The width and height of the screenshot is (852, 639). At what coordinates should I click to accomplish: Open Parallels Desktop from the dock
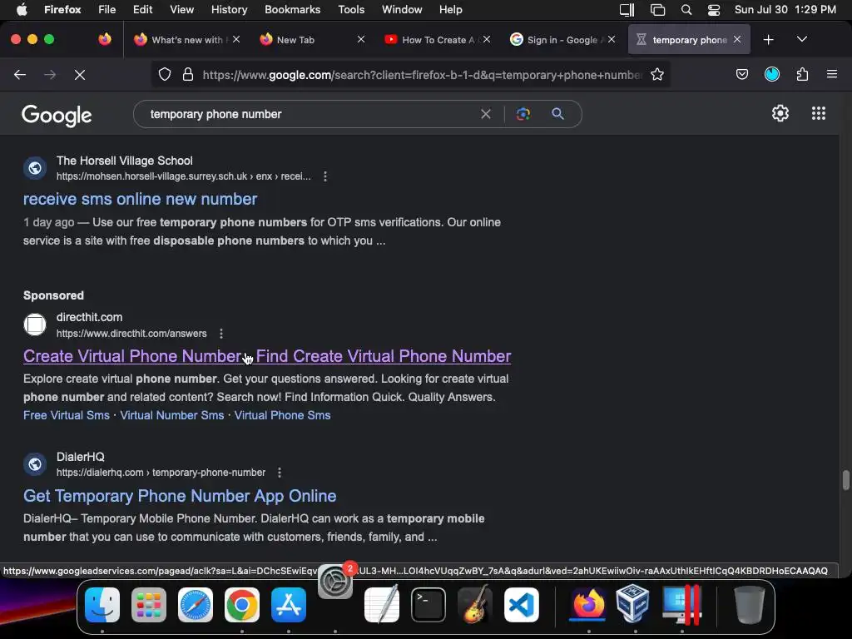click(682, 605)
